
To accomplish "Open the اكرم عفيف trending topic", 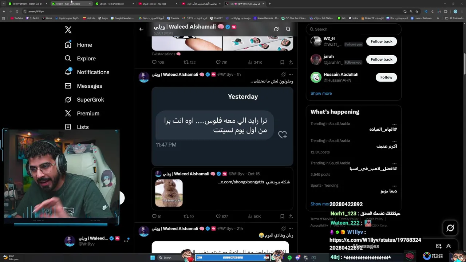I will click(386, 146).
